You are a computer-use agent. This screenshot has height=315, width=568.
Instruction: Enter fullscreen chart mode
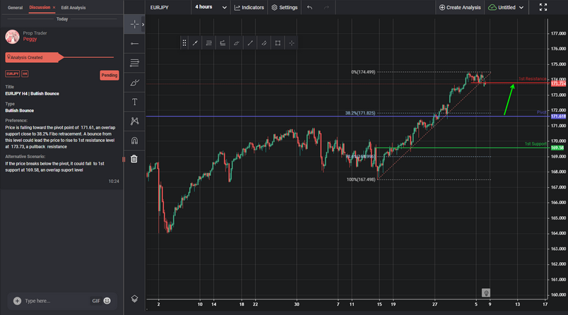pos(543,7)
